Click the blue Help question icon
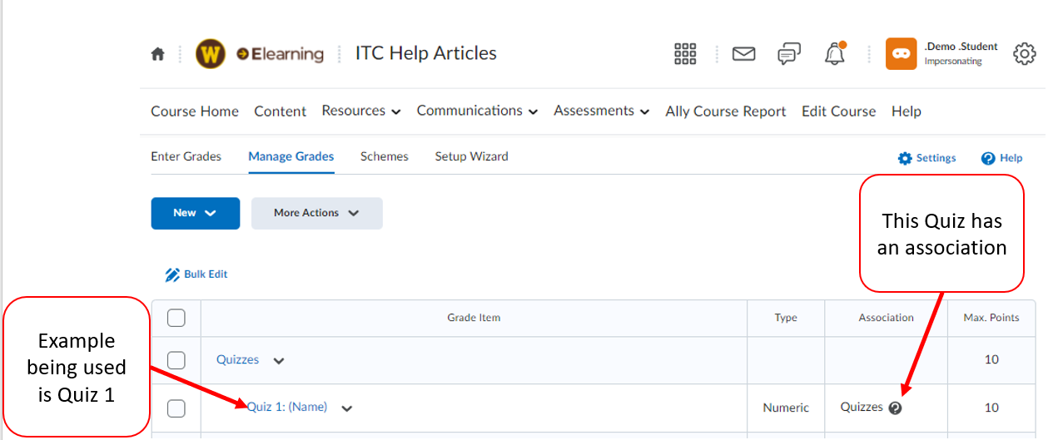 click(x=988, y=158)
